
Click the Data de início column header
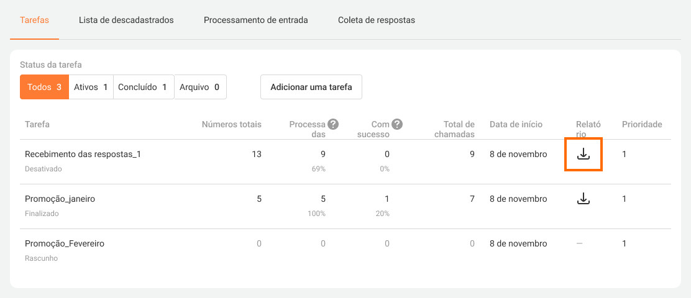(x=516, y=124)
